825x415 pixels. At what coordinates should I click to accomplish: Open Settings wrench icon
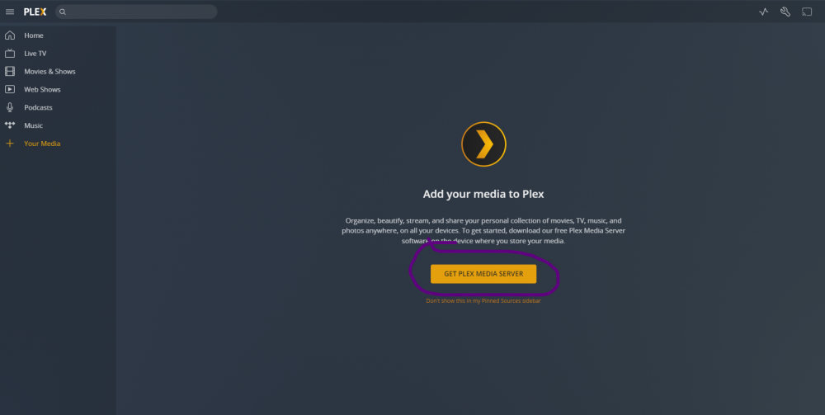tap(785, 12)
